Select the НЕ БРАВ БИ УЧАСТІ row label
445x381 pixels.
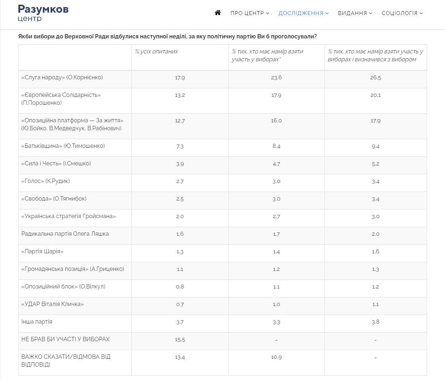[66, 339]
